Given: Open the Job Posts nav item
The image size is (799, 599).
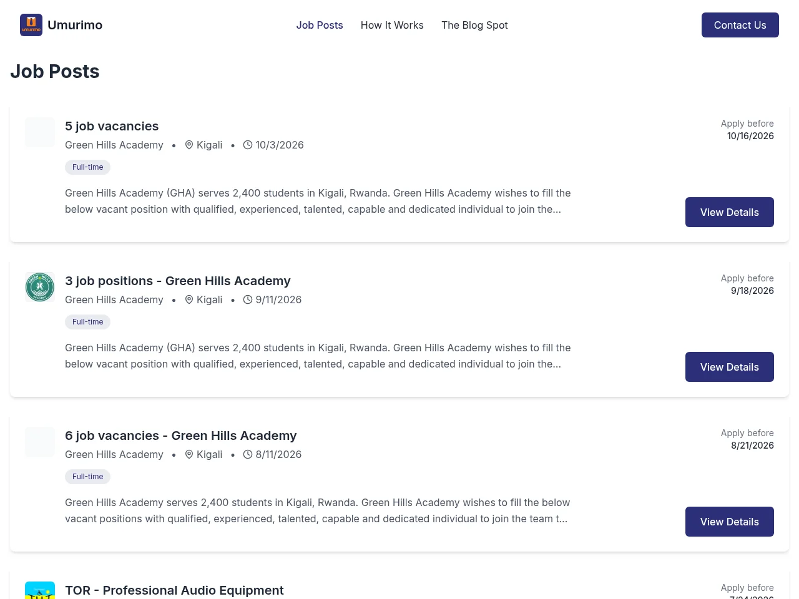Looking at the screenshot, I should tap(320, 25).
